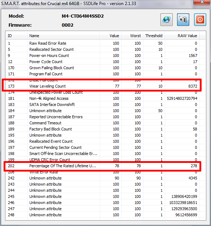
Task: Close the S.M.A.R.T. attributes window
Action: click(202, 2)
